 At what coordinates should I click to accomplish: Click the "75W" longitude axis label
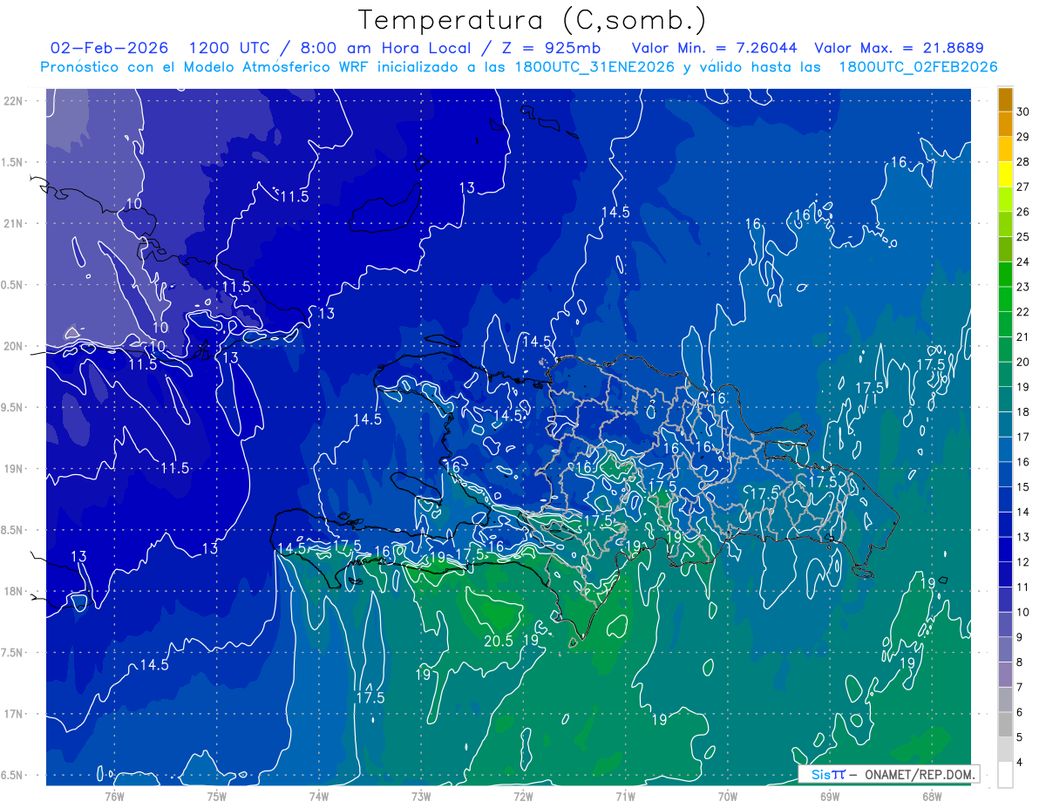(216, 796)
